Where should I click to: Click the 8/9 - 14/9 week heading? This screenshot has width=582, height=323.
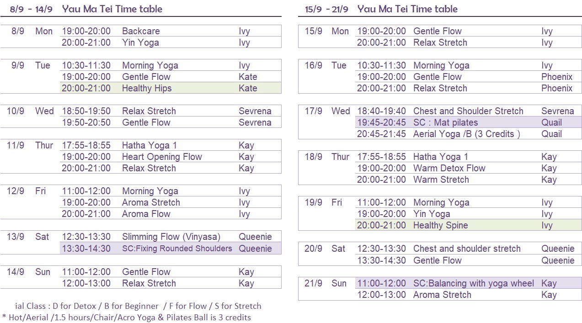[31, 9]
